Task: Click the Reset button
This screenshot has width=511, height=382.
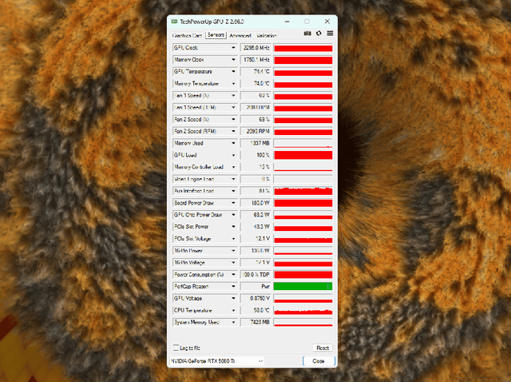Action: pos(323,348)
